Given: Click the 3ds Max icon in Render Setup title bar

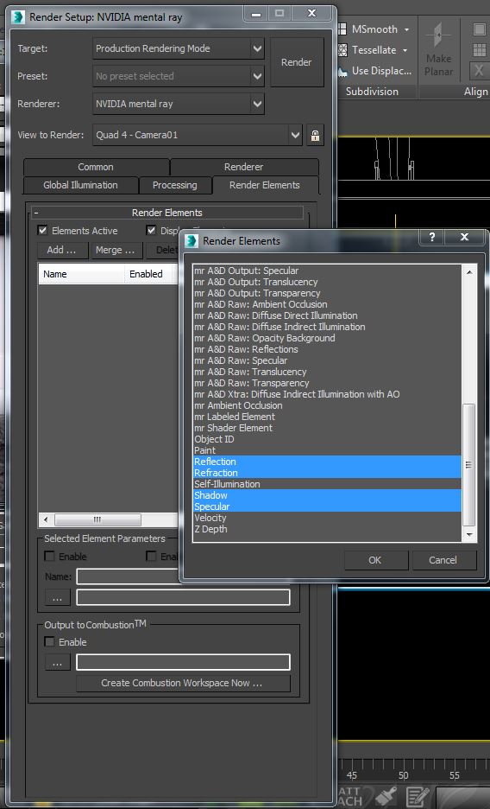Looking at the screenshot, I should pyautogui.click(x=18, y=17).
